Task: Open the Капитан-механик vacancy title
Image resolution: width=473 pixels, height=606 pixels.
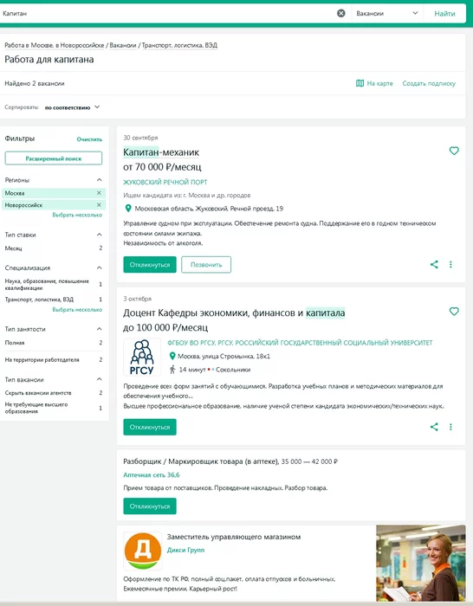Action: pyautogui.click(x=161, y=152)
